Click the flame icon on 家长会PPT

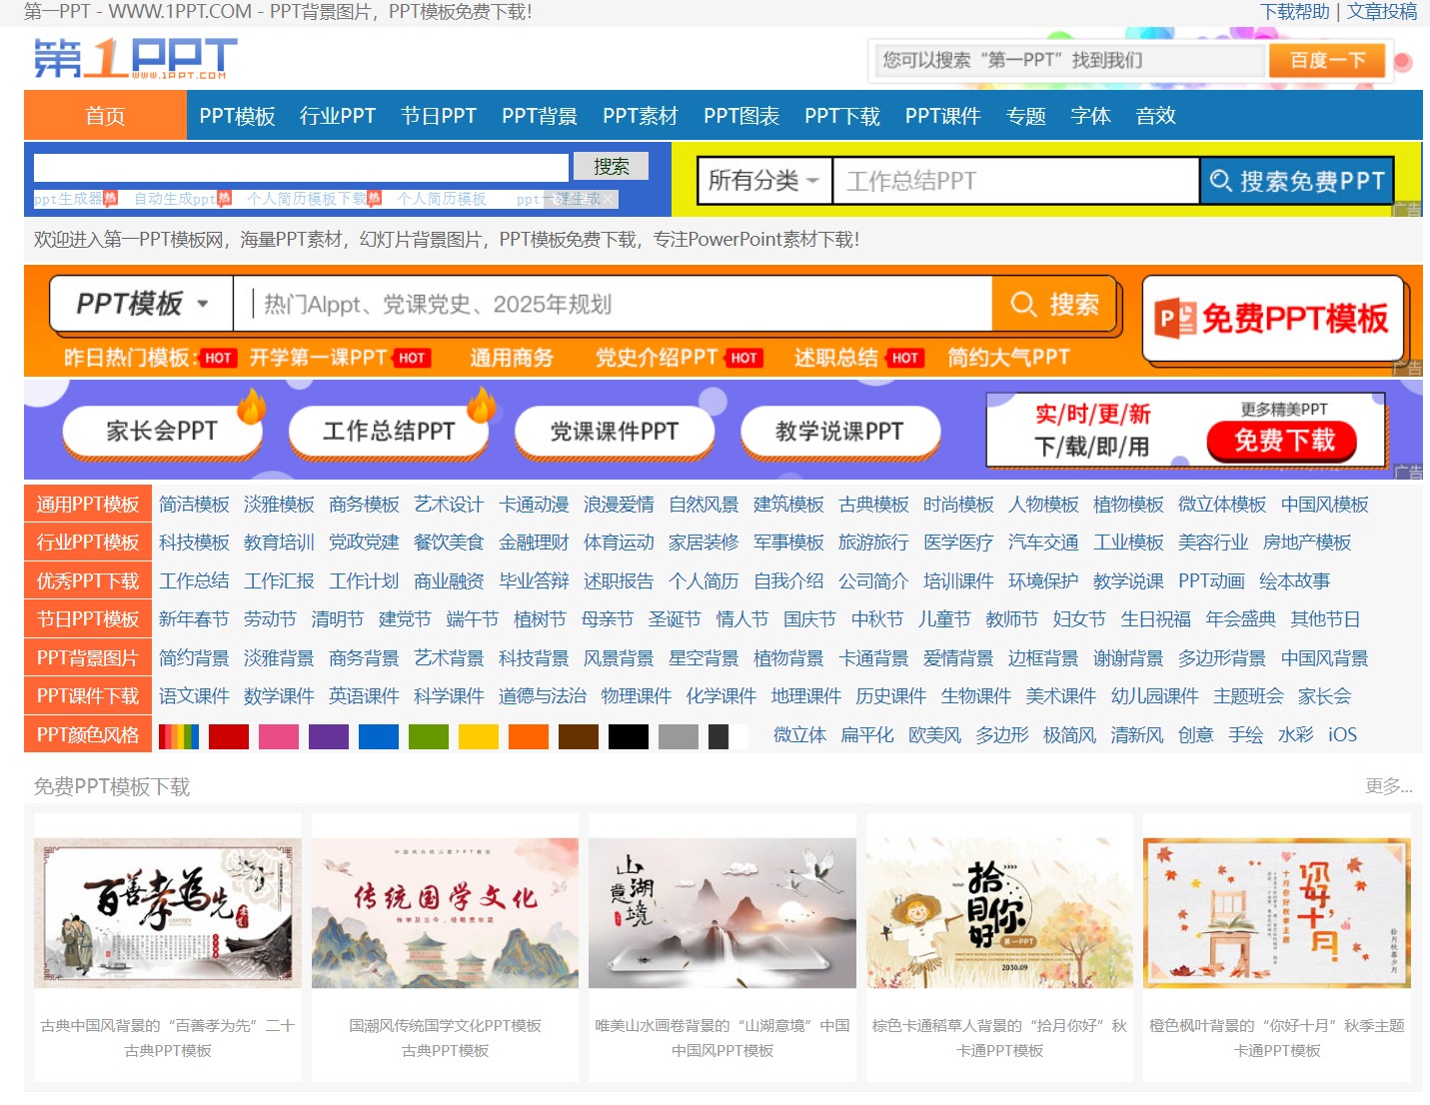click(x=251, y=407)
